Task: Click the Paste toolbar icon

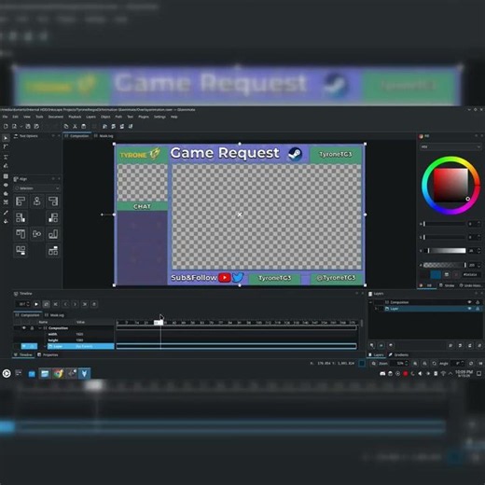Action: 84,126
